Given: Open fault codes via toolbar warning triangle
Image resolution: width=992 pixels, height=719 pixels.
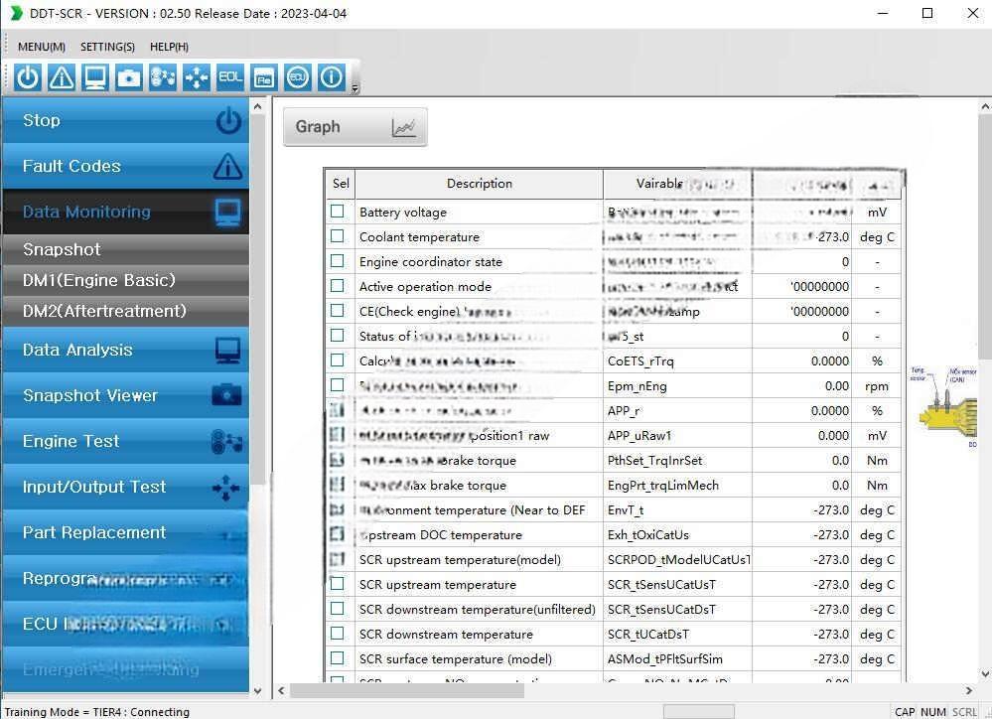Looking at the screenshot, I should click(x=62, y=77).
